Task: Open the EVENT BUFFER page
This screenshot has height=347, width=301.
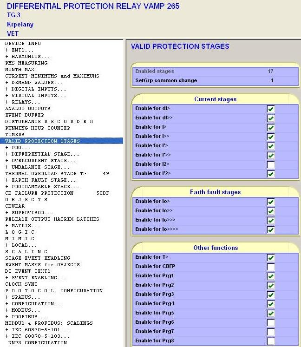Action: coord(25,115)
